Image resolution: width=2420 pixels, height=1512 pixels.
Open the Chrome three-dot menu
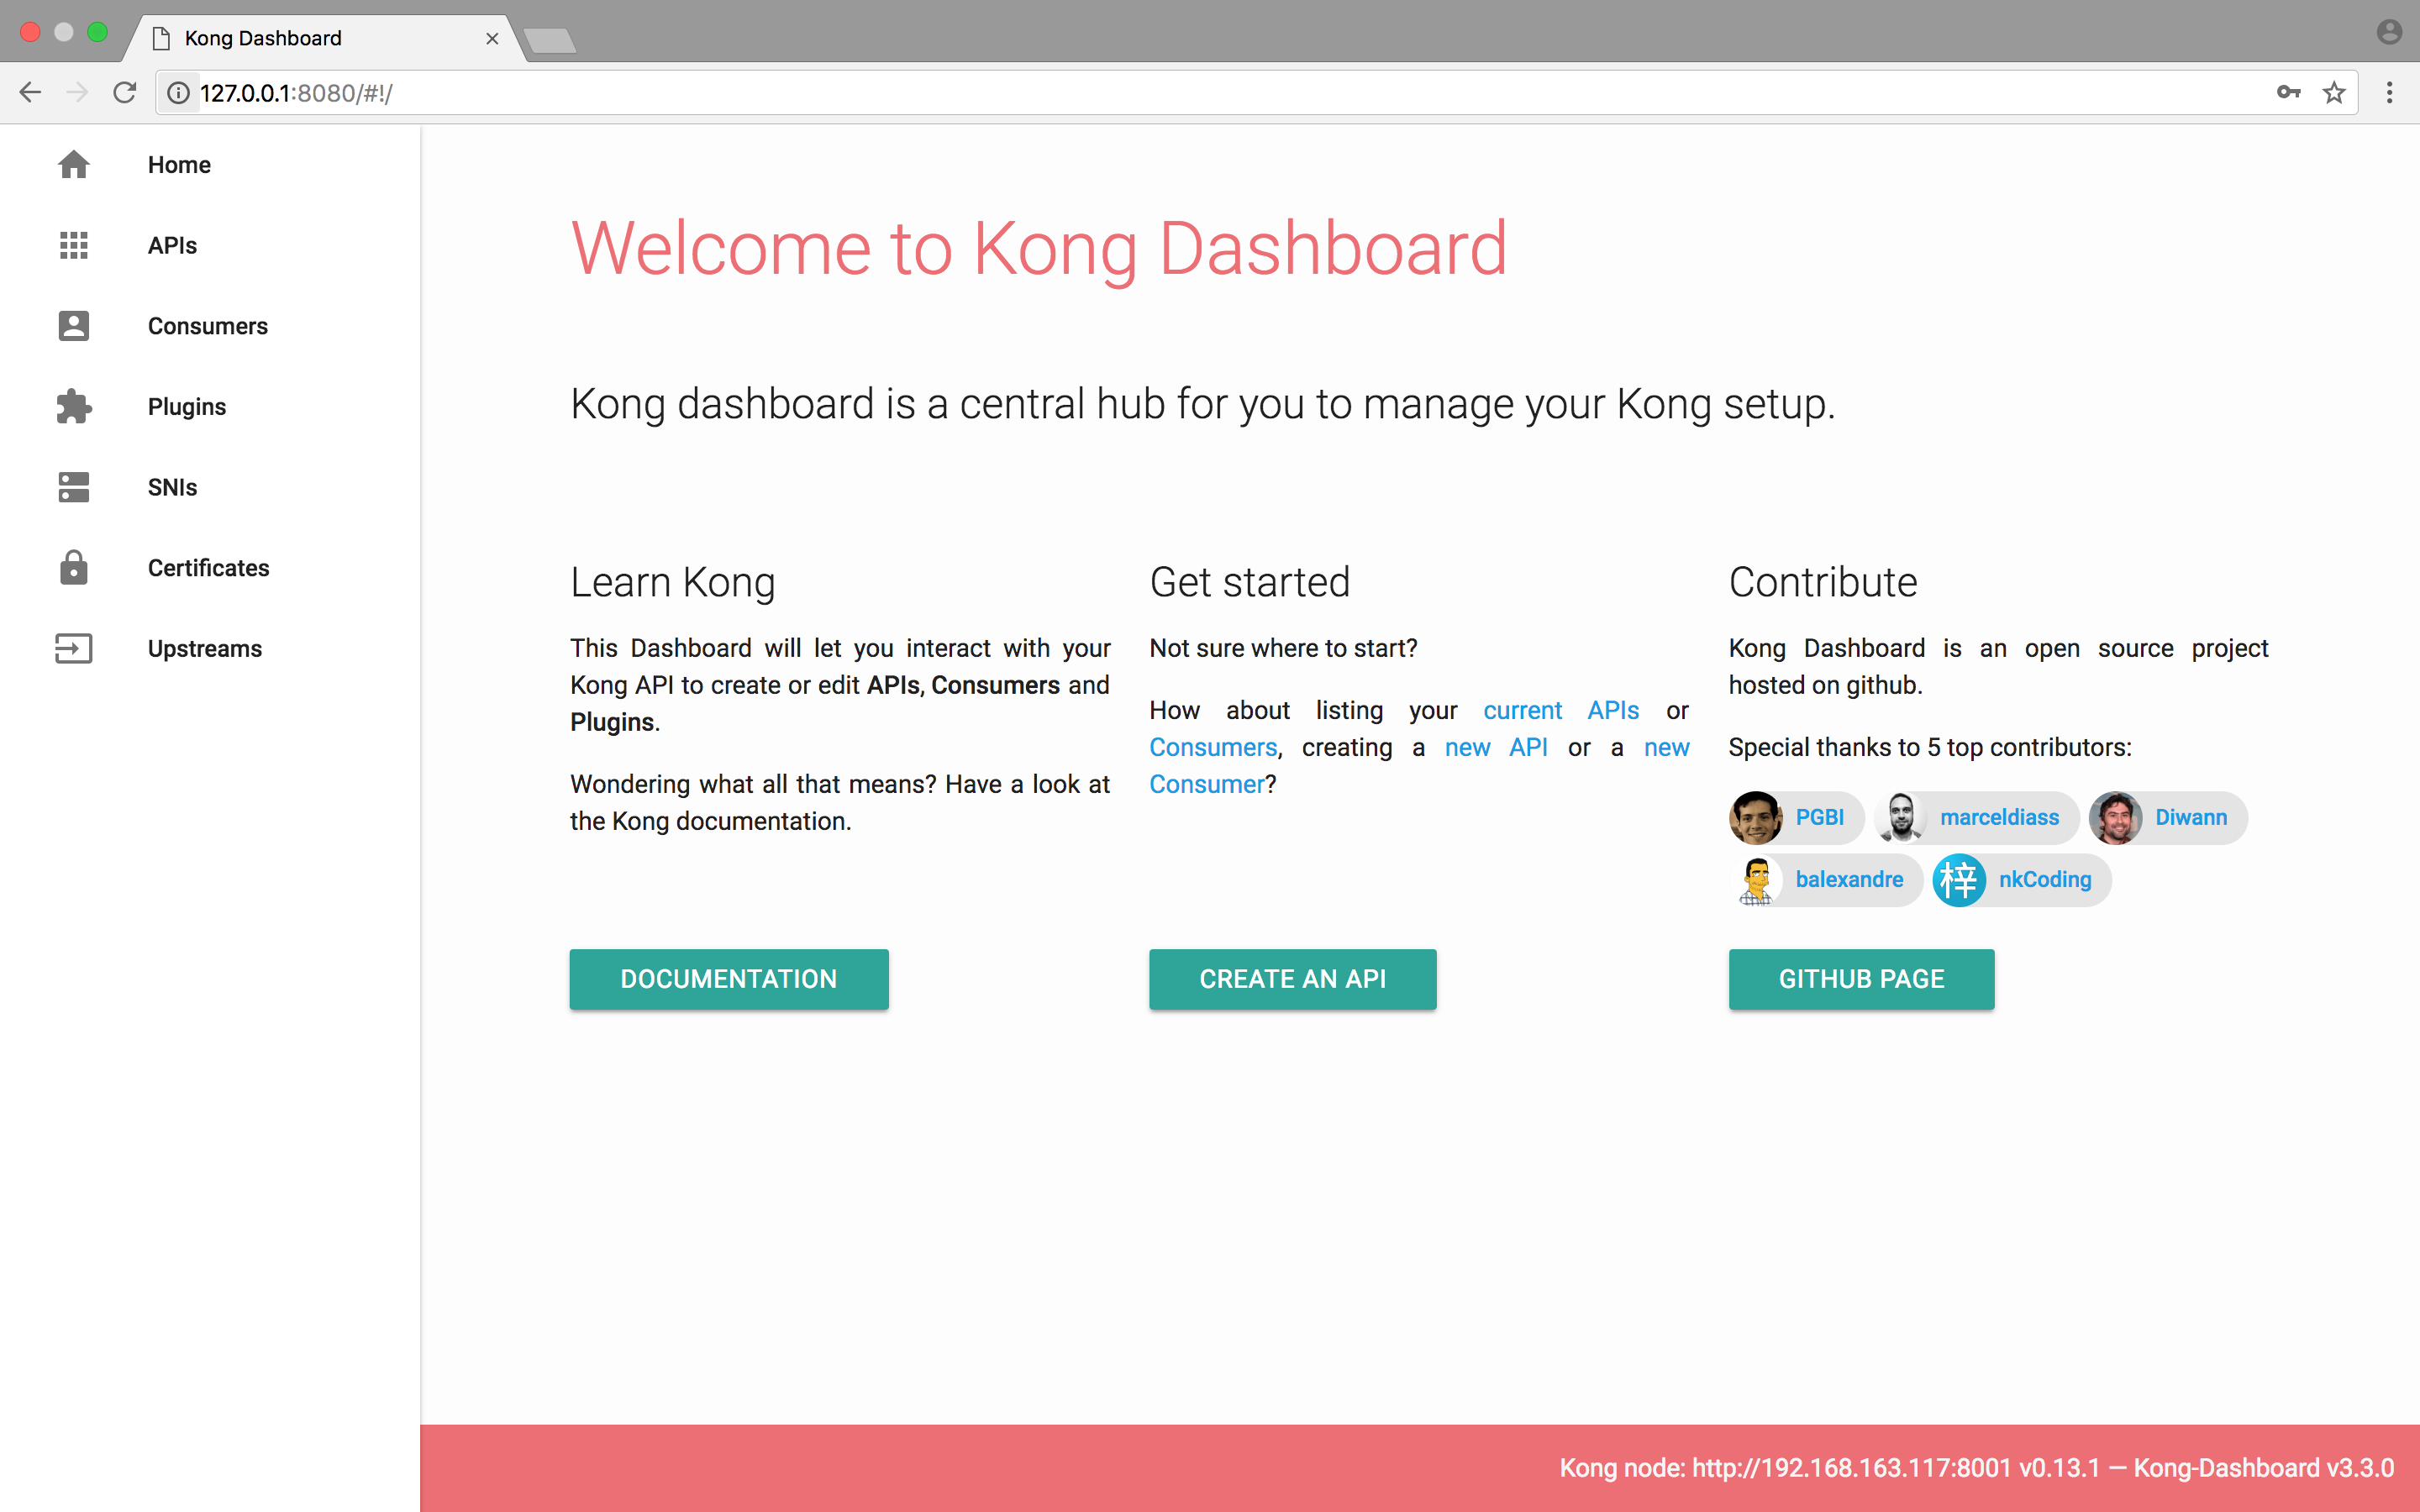point(2390,92)
